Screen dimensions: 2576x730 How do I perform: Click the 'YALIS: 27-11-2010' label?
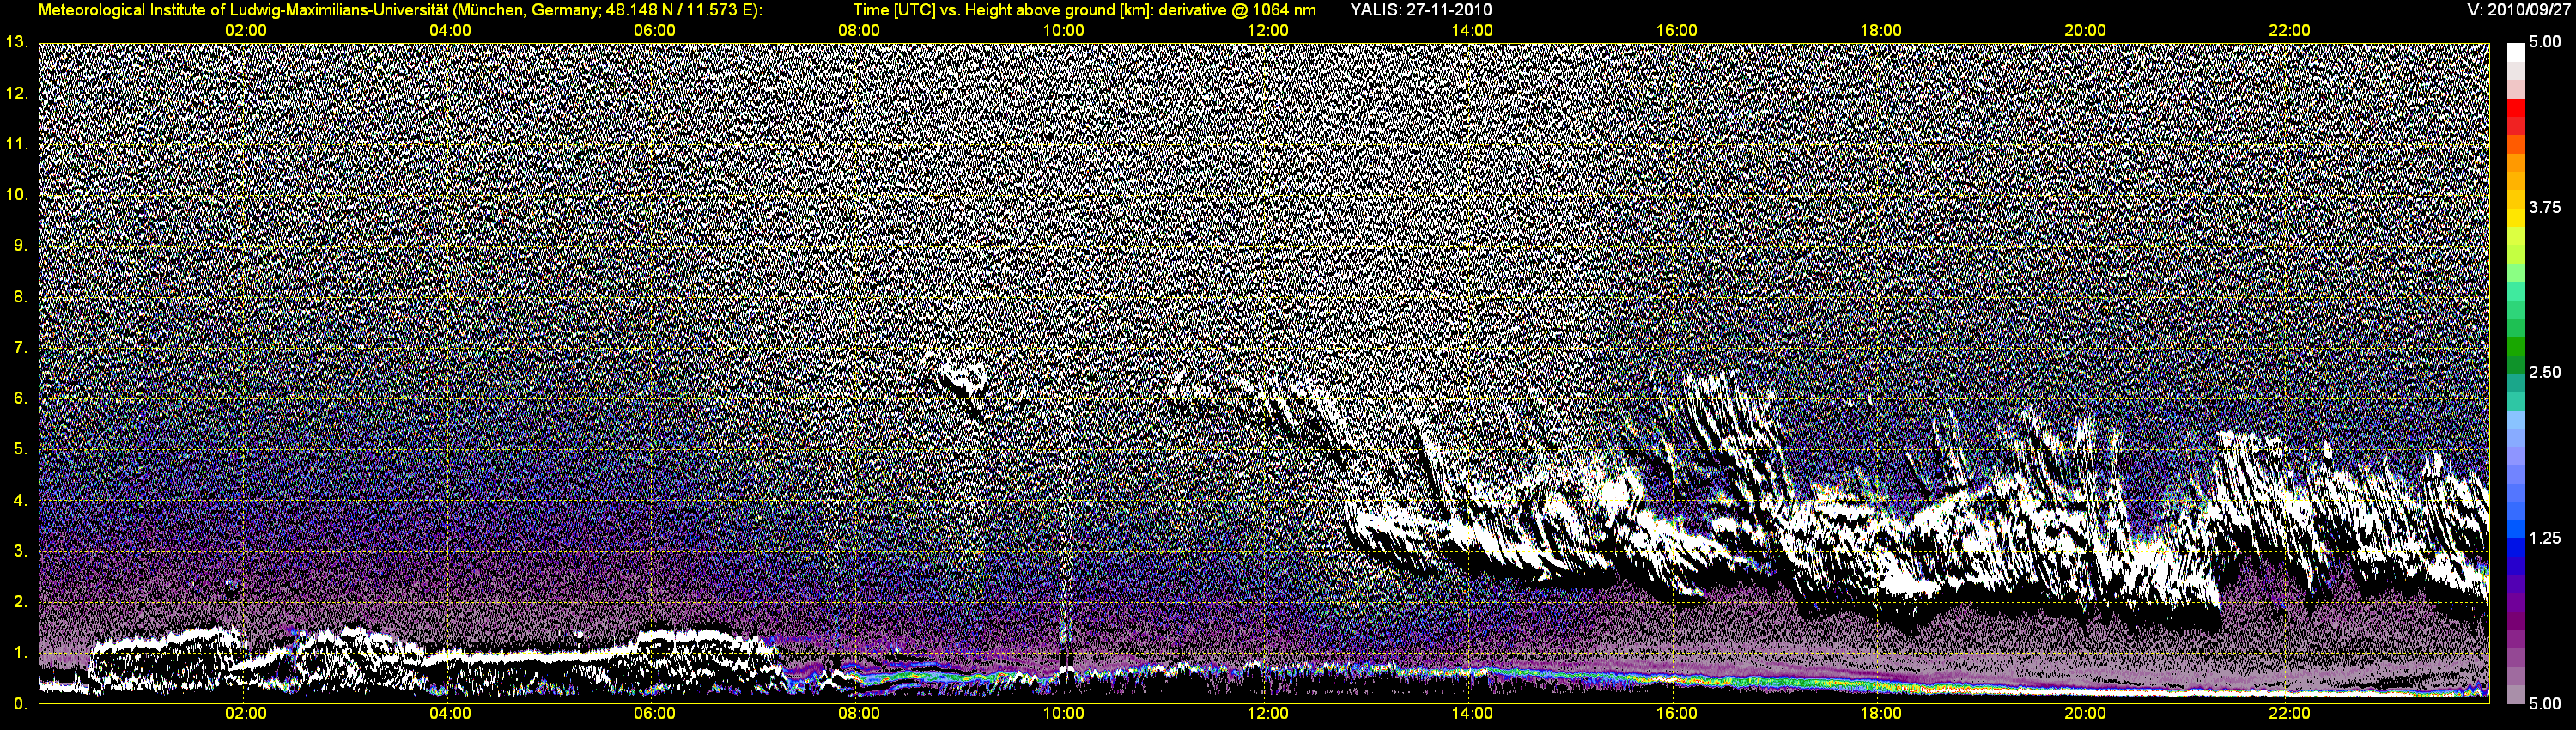click(x=1420, y=10)
